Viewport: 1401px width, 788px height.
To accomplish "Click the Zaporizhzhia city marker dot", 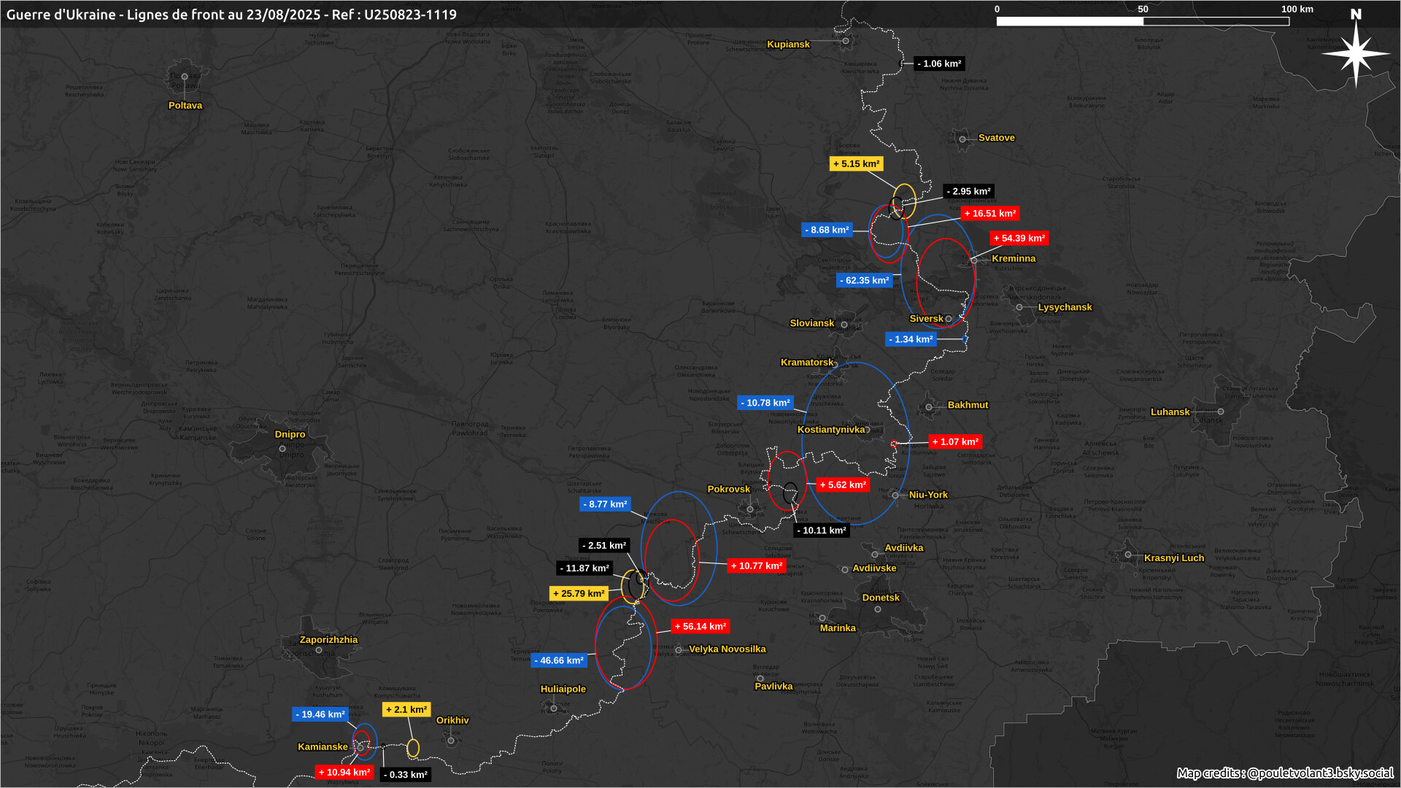I will pos(319,650).
